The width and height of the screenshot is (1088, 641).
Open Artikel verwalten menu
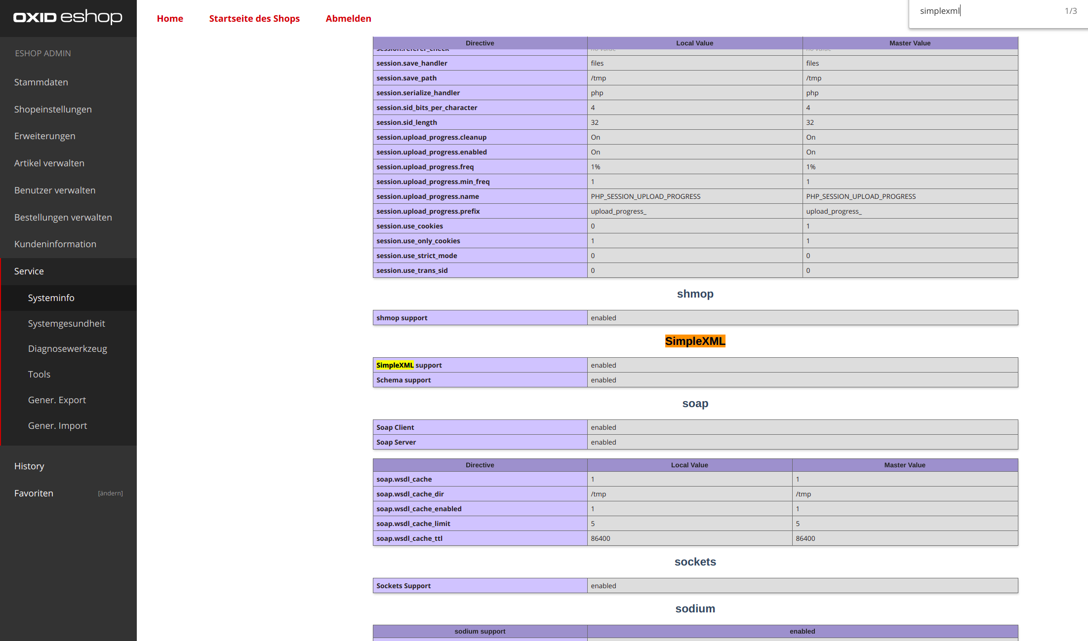click(x=49, y=163)
